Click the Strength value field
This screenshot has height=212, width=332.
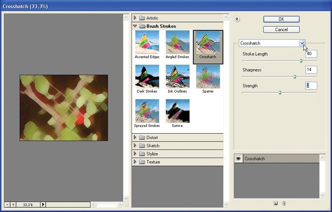(x=311, y=85)
